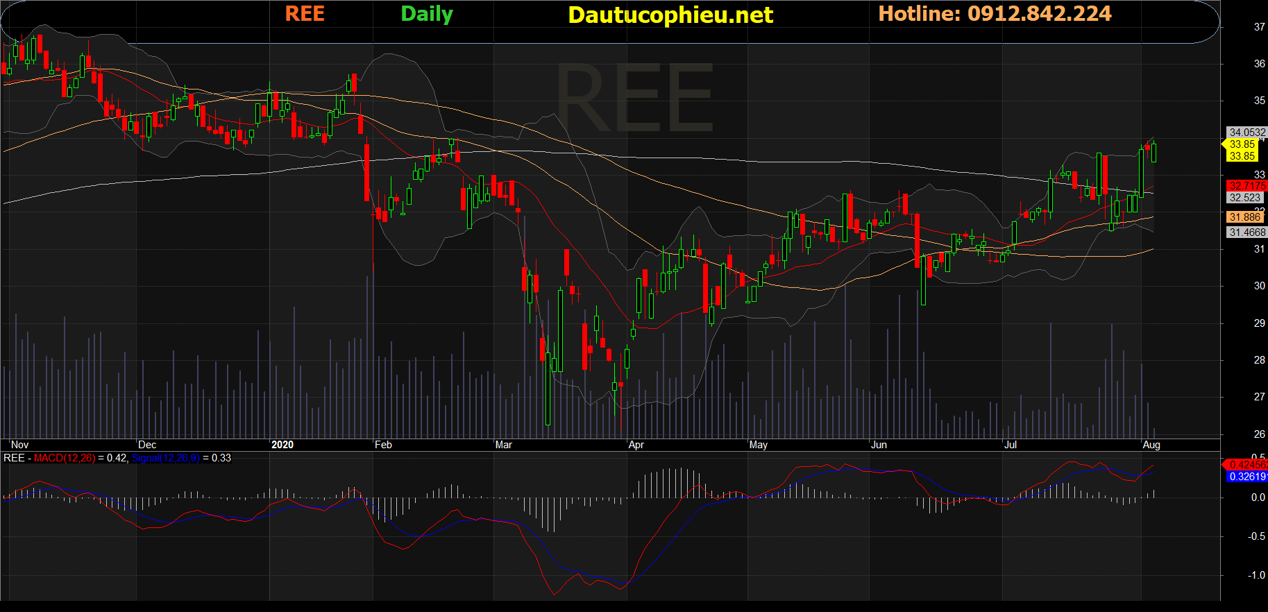Click the red 32.7175 price tag
This screenshot has height=612, width=1268.
[x=1247, y=186]
